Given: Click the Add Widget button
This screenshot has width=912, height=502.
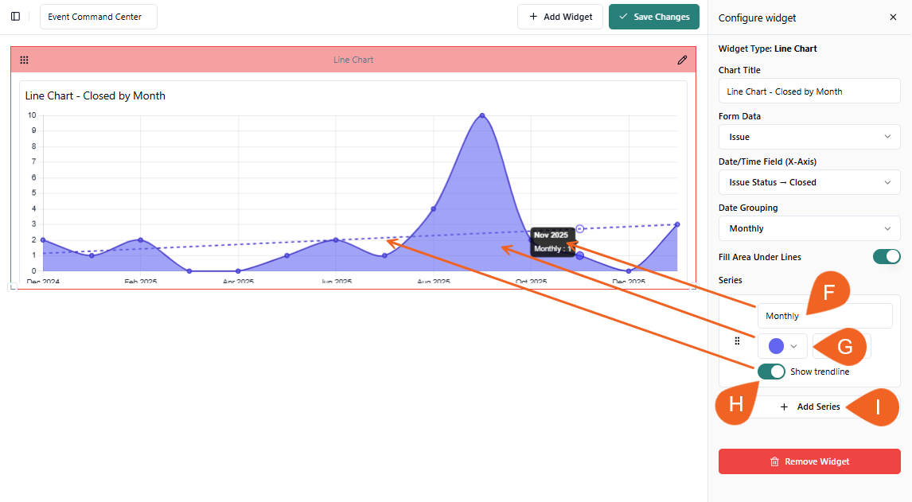Looking at the screenshot, I should pyautogui.click(x=560, y=17).
